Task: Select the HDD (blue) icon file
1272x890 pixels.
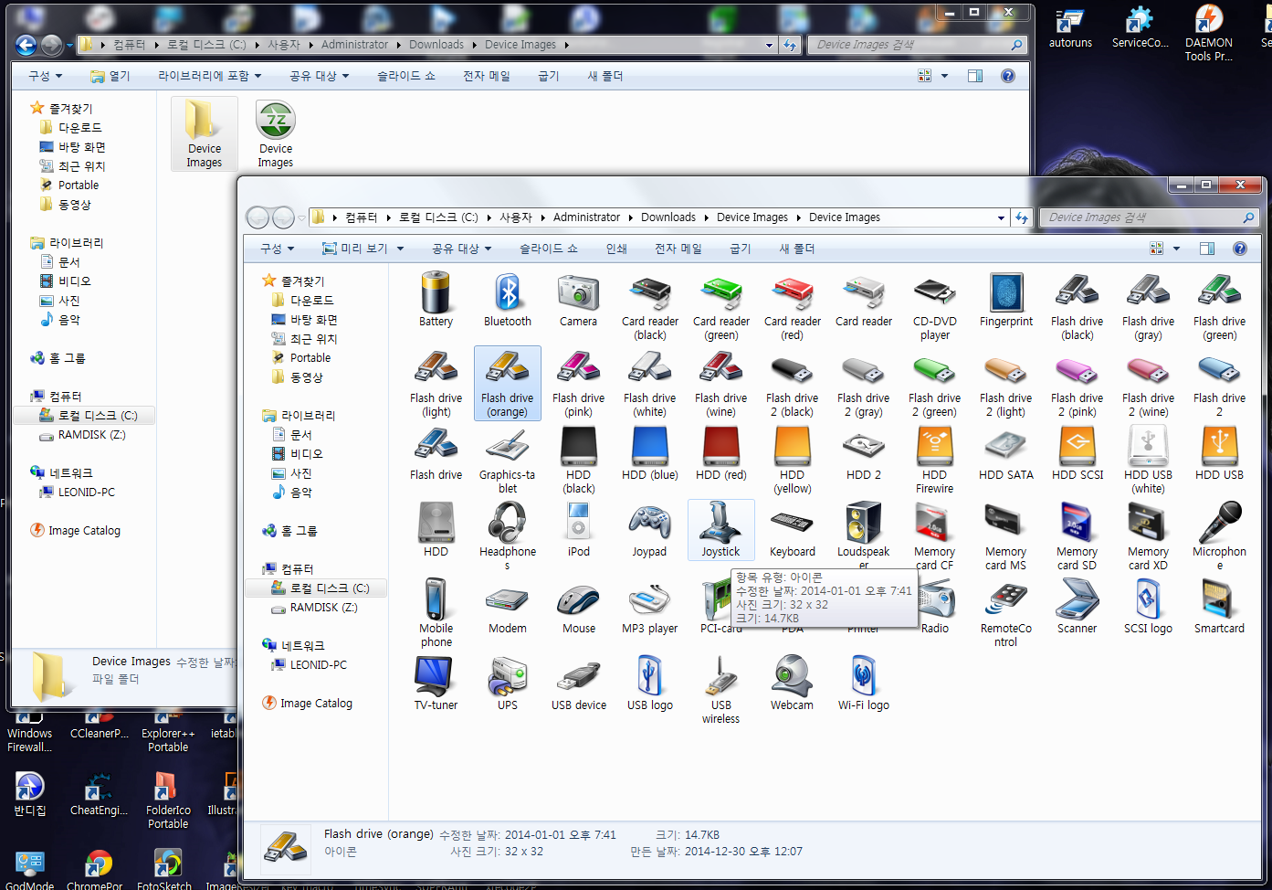Action: (650, 453)
